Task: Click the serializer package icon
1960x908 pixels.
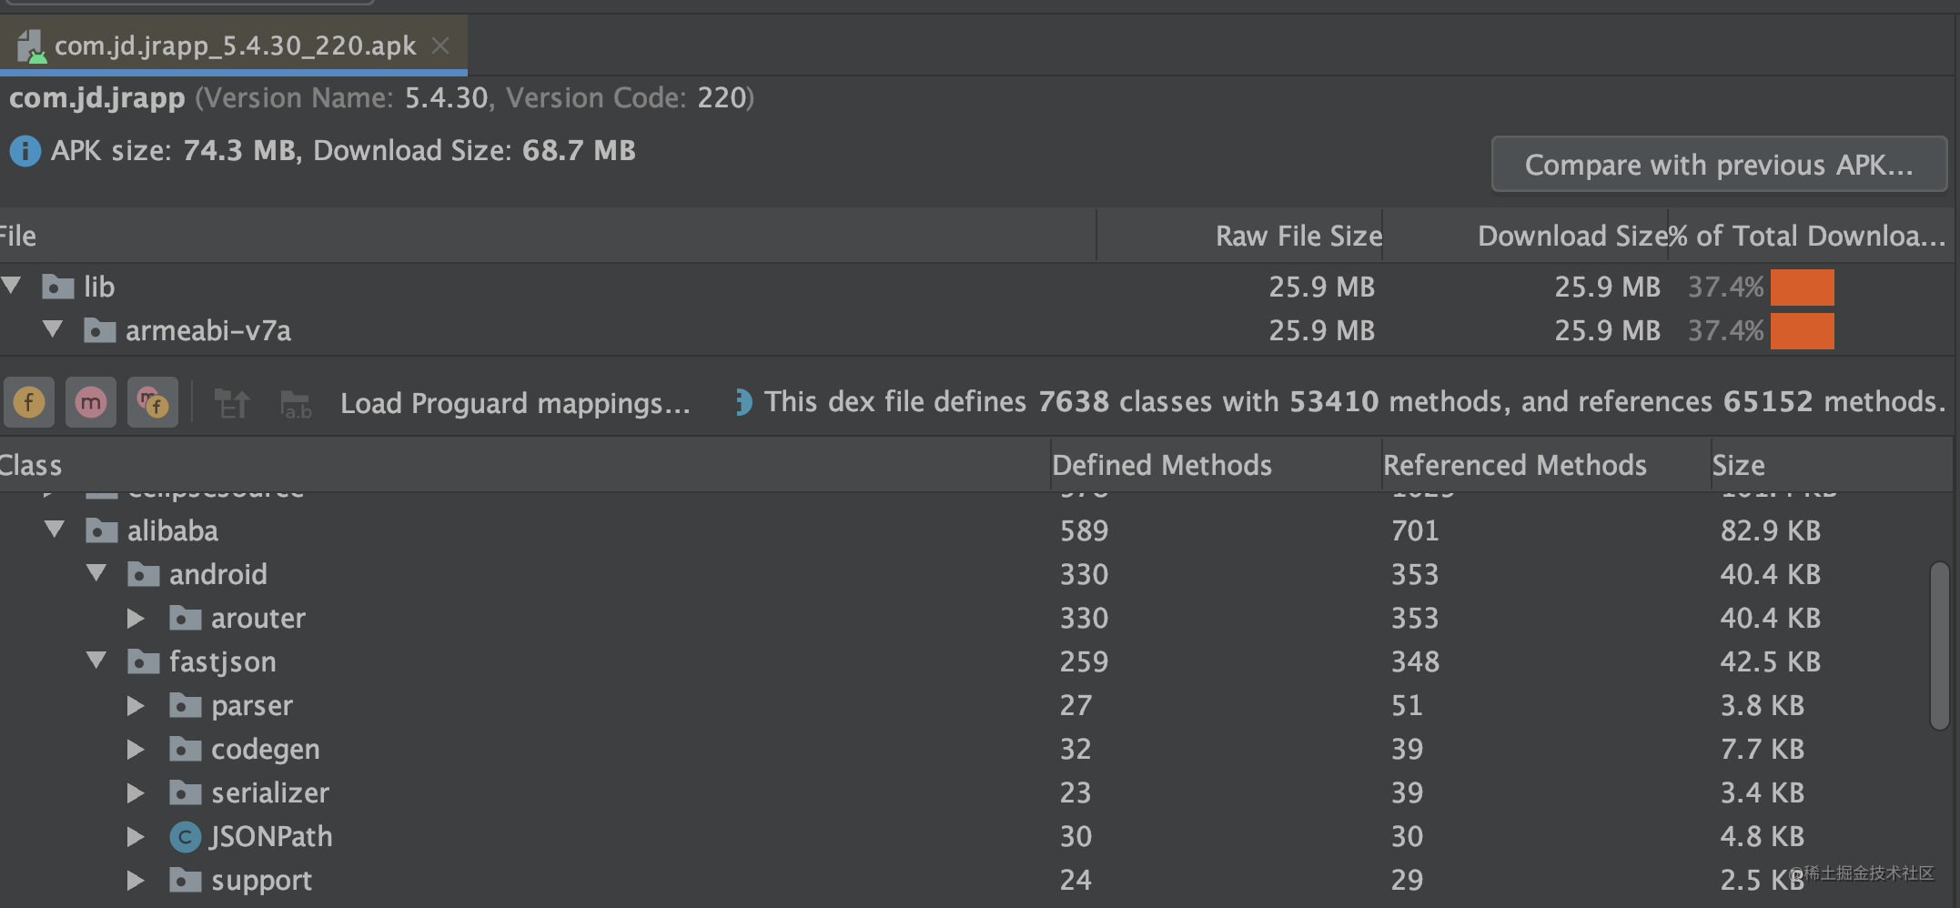Action: pos(186,792)
